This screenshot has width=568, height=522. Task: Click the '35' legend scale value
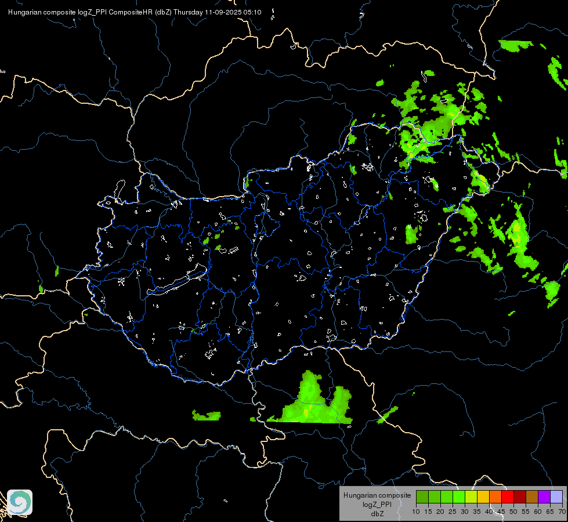477,512
